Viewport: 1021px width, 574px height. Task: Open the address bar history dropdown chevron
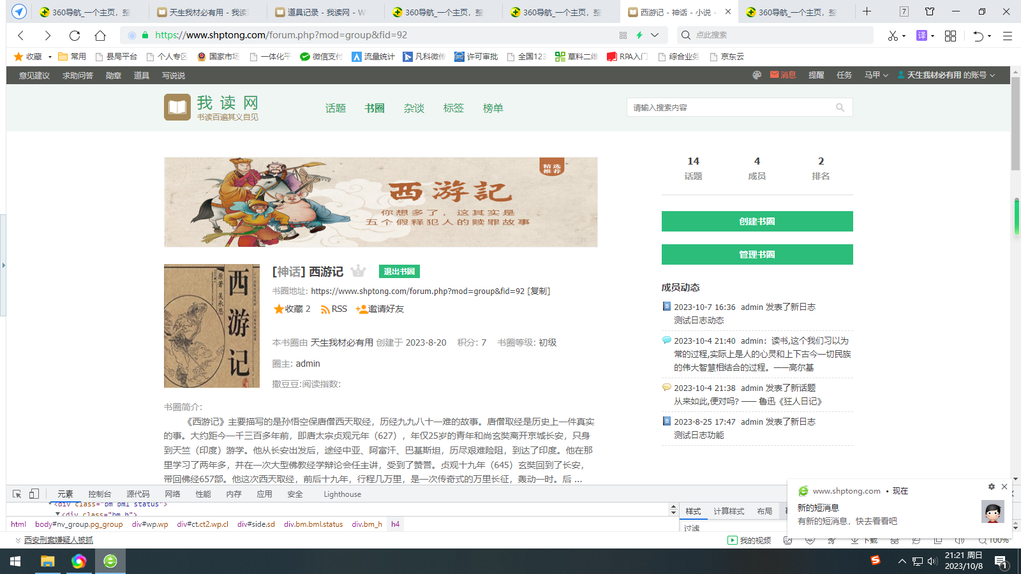655,36
